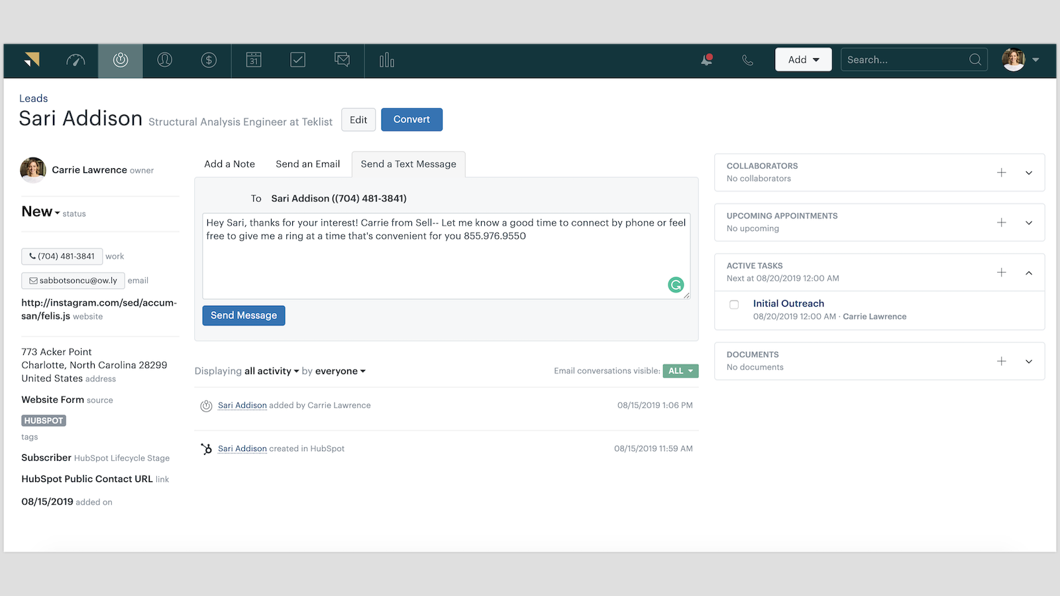Collapse the Active Tasks panel chevron
This screenshot has height=596, width=1060.
[1028, 272]
